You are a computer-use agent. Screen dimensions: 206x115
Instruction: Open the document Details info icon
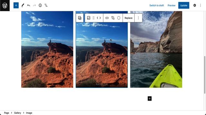point(40,5)
